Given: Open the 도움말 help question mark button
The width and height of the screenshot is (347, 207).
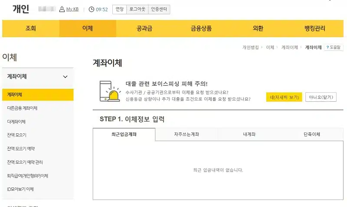Looking at the screenshot, I should [x=333, y=47].
